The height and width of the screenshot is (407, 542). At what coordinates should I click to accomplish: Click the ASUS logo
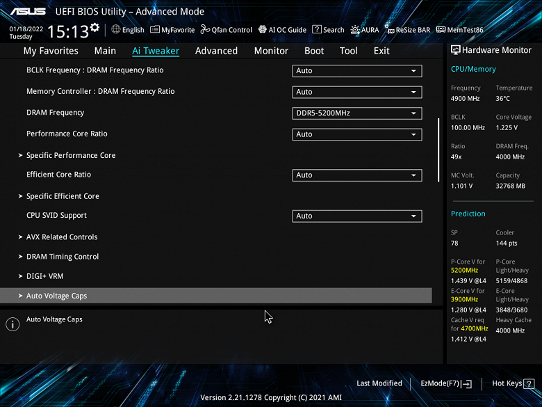(x=28, y=11)
